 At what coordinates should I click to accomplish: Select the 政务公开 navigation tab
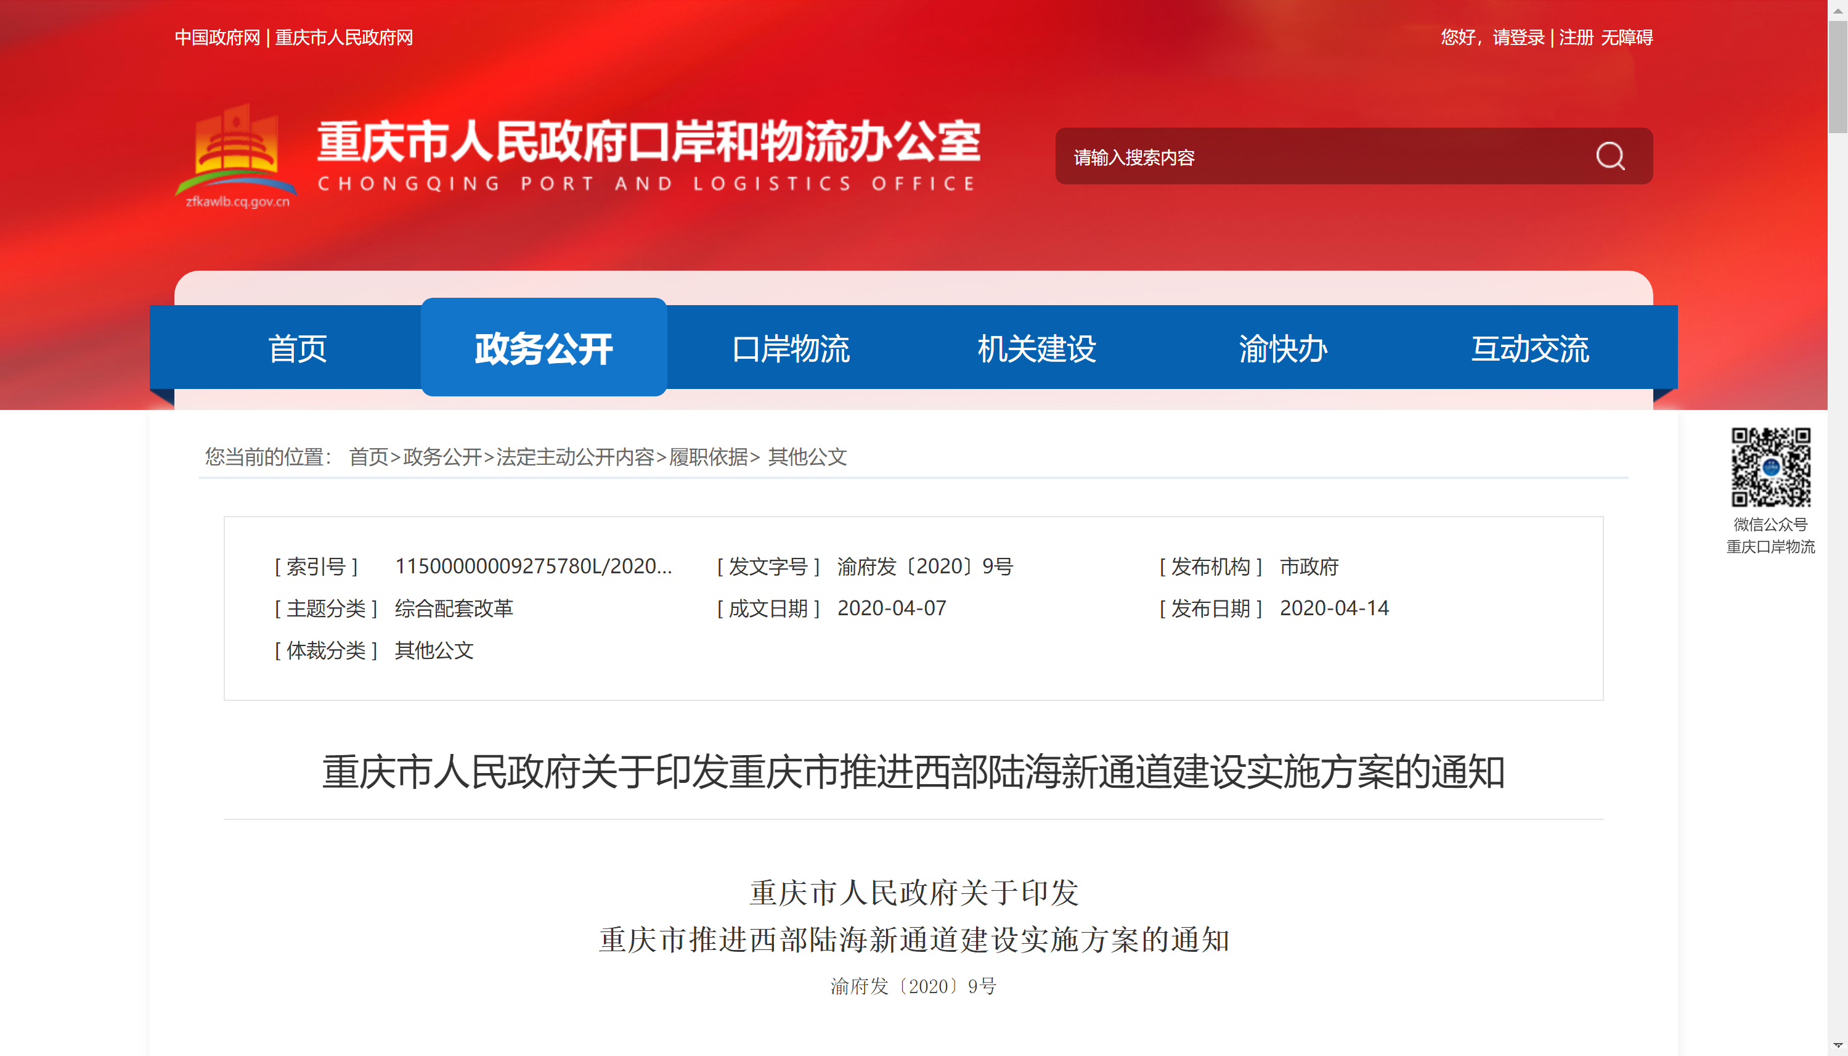[543, 349]
